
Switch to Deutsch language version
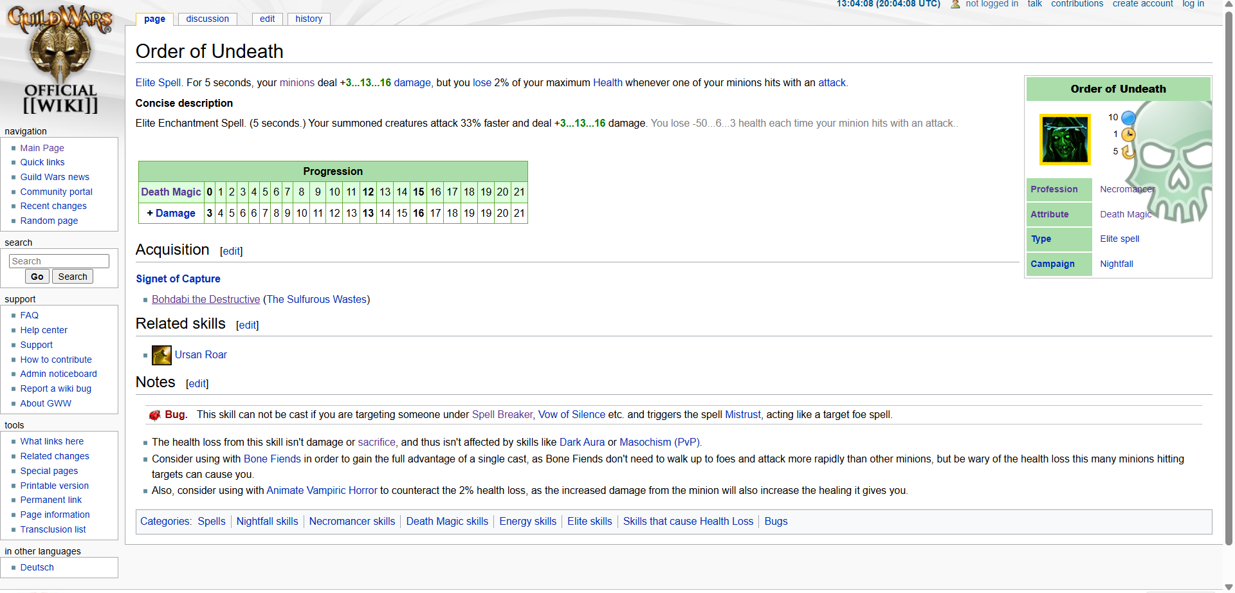tap(37, 567)
